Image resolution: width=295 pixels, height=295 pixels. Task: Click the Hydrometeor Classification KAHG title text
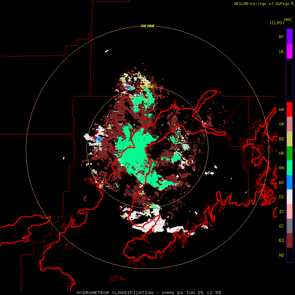[149, 293]
